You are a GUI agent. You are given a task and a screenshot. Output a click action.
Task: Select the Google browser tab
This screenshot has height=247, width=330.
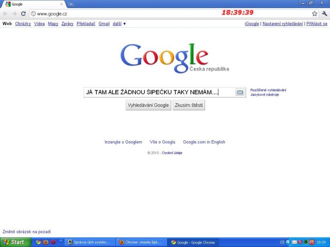(33, 4)
